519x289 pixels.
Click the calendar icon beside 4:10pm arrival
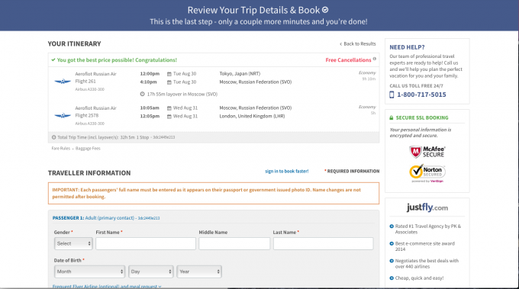[x=169, y=82]
